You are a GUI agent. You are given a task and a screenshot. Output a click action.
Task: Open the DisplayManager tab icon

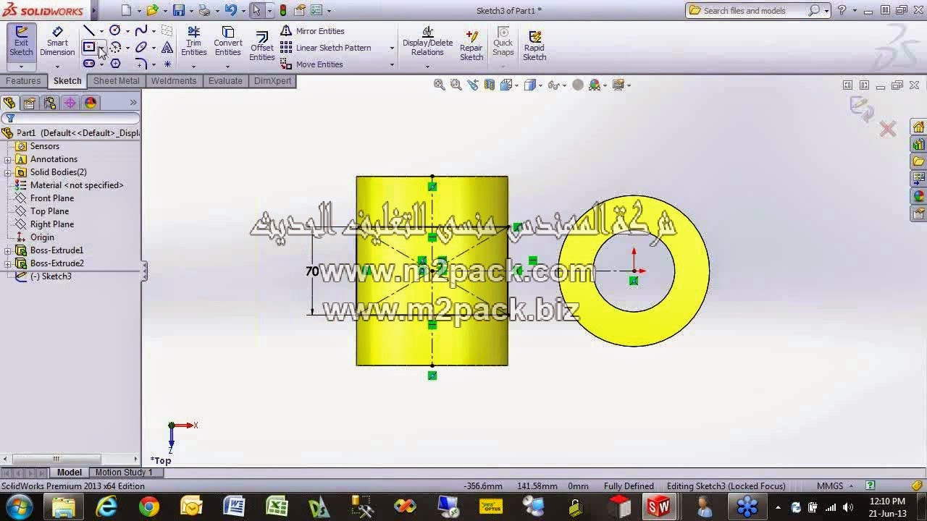[91, 103]
